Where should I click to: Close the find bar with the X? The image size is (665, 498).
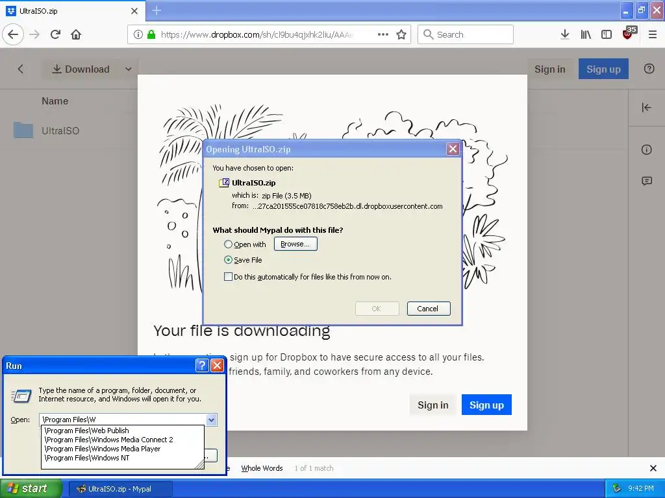tap(653, 468)
